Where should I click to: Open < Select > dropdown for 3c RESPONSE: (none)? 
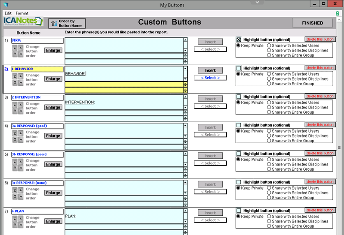(x=210, y=191)
